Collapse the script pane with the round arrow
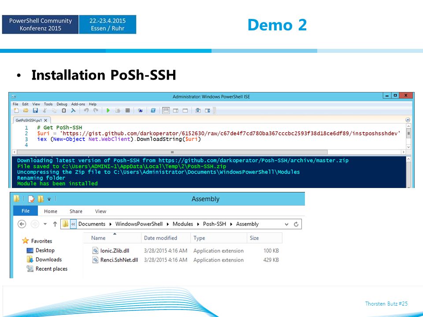This screenshot has height=317, width=423. 408,120
